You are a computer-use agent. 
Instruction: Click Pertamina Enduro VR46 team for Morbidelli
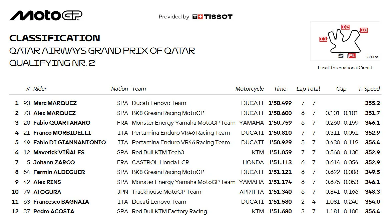pyautogui.click(x=180, y=133)
